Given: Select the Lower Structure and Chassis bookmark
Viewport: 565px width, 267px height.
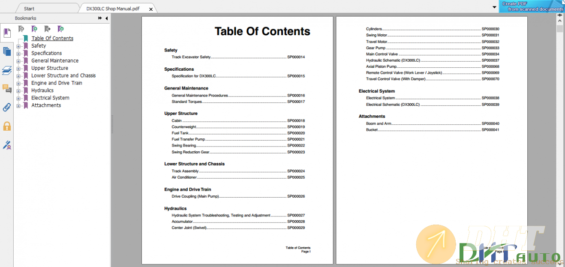Looking at the screenshot, I should point(63,75).
